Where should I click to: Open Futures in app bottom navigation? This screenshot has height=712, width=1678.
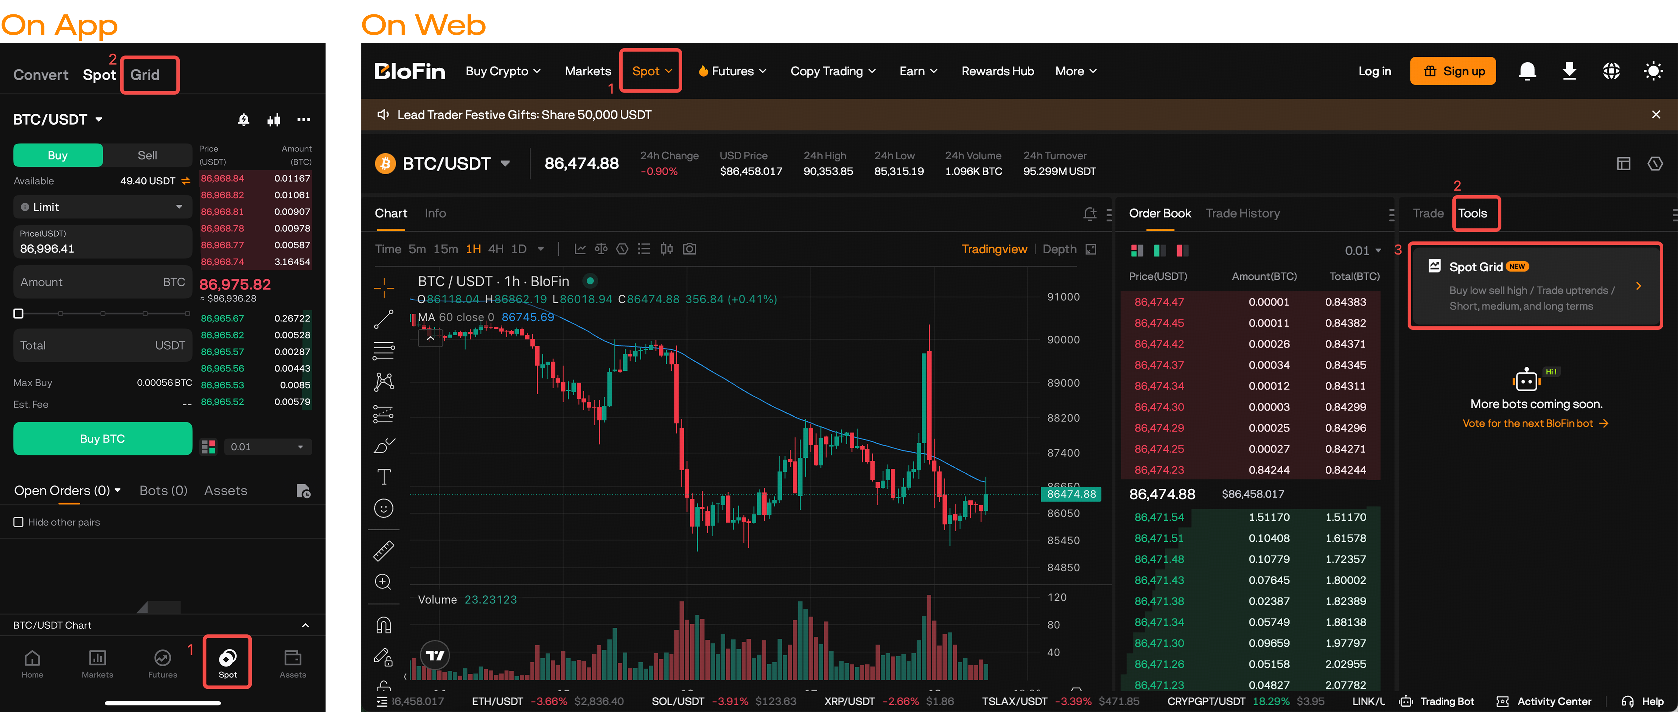[162, 664]
